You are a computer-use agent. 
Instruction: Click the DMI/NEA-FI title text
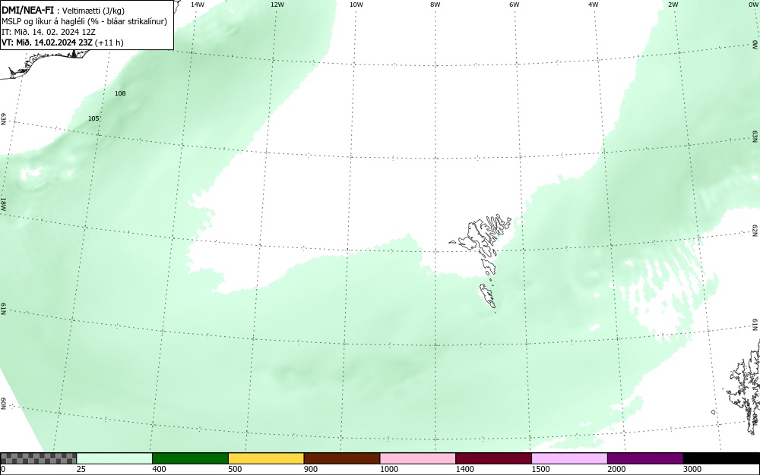pos(27,10)
